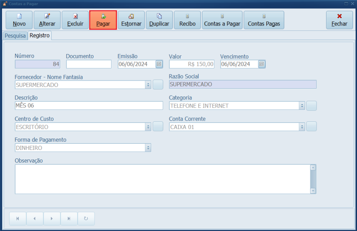
Task: Close the window using Fechar button
Action: point(339,20)
